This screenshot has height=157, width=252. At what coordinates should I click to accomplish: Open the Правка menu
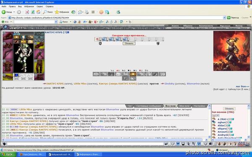coord(12,7)
